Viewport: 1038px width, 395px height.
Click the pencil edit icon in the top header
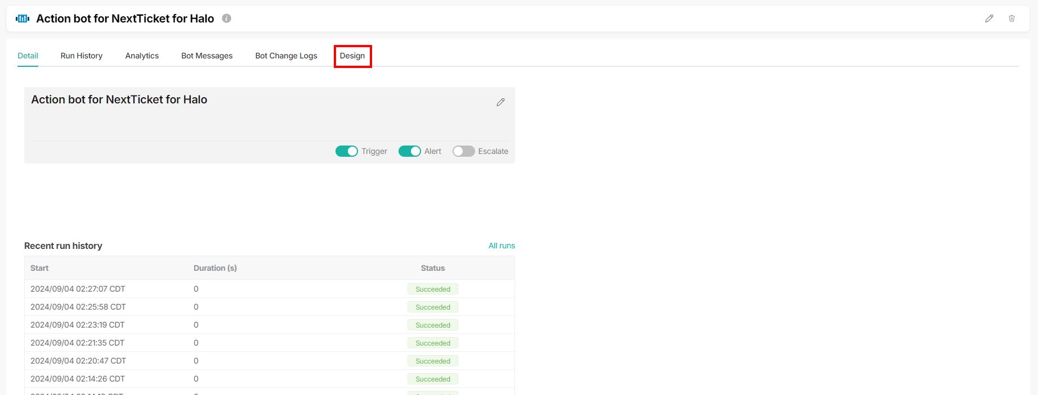click(x=989, y=19)
